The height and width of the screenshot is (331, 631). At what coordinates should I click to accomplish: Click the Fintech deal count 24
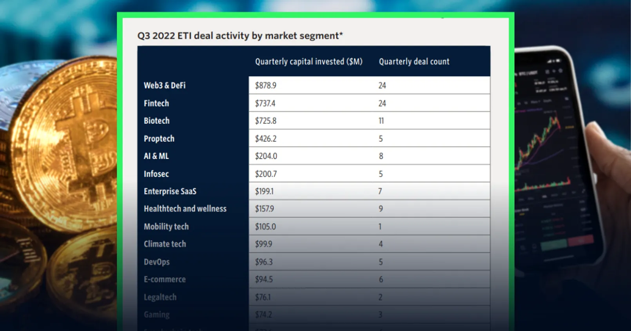click(x=382, y=103)
